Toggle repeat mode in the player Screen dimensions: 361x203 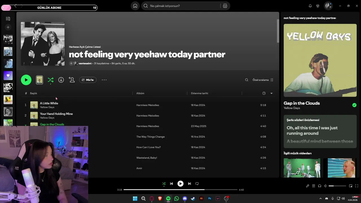(x=197, y=184)
